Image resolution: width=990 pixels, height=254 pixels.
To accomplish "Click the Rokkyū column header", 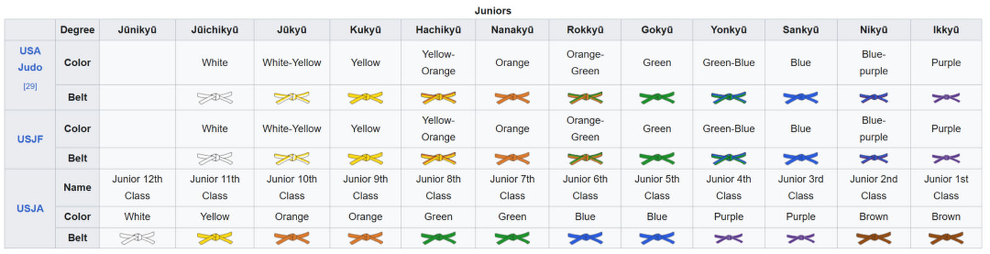I will (x=585, y=30).
